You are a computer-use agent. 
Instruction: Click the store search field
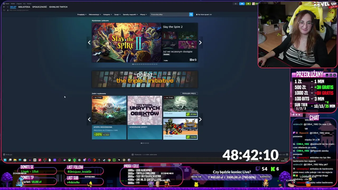[170, 15]
